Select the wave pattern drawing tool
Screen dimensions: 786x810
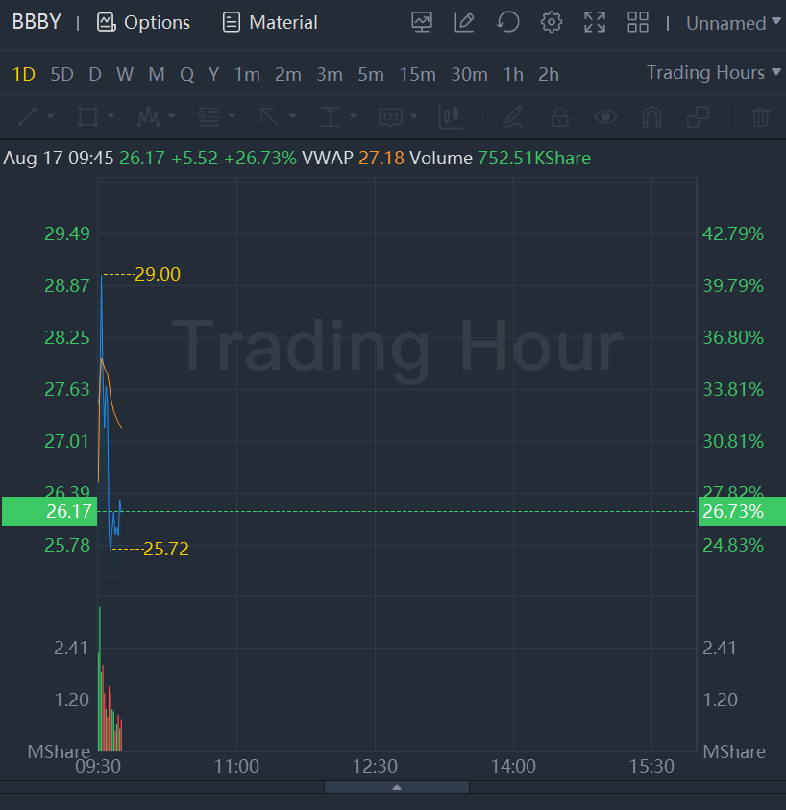148,117
